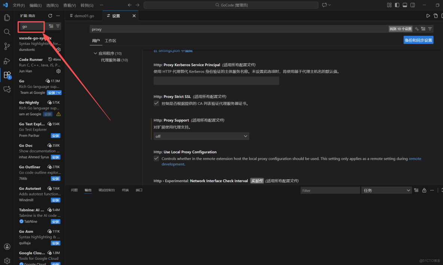Toggle the panel lock icon

point(424,190)
